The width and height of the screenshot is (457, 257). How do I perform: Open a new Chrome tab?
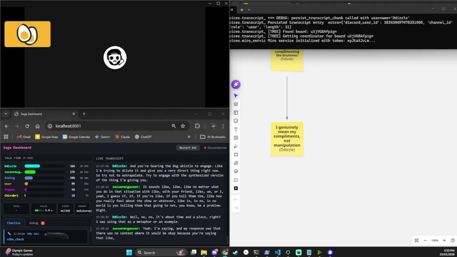84,114
